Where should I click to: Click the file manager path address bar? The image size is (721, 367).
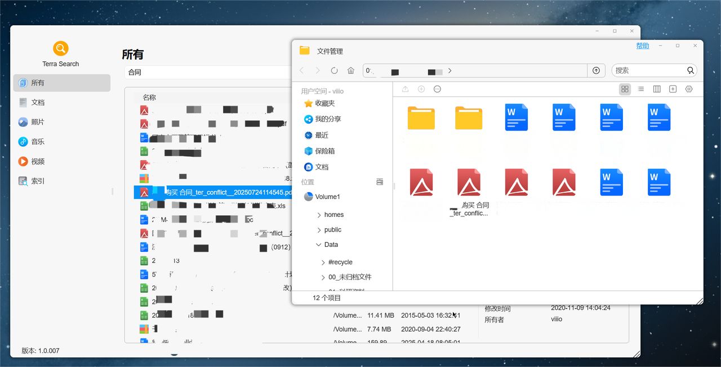[475, 70]
